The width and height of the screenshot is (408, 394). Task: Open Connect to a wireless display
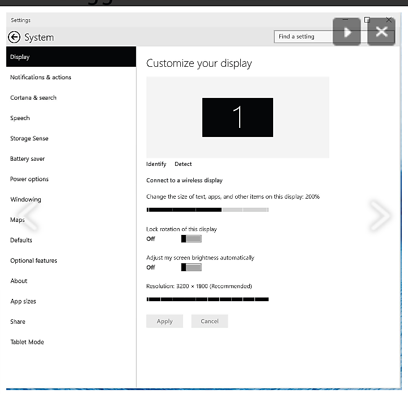(x=184, y=181)
